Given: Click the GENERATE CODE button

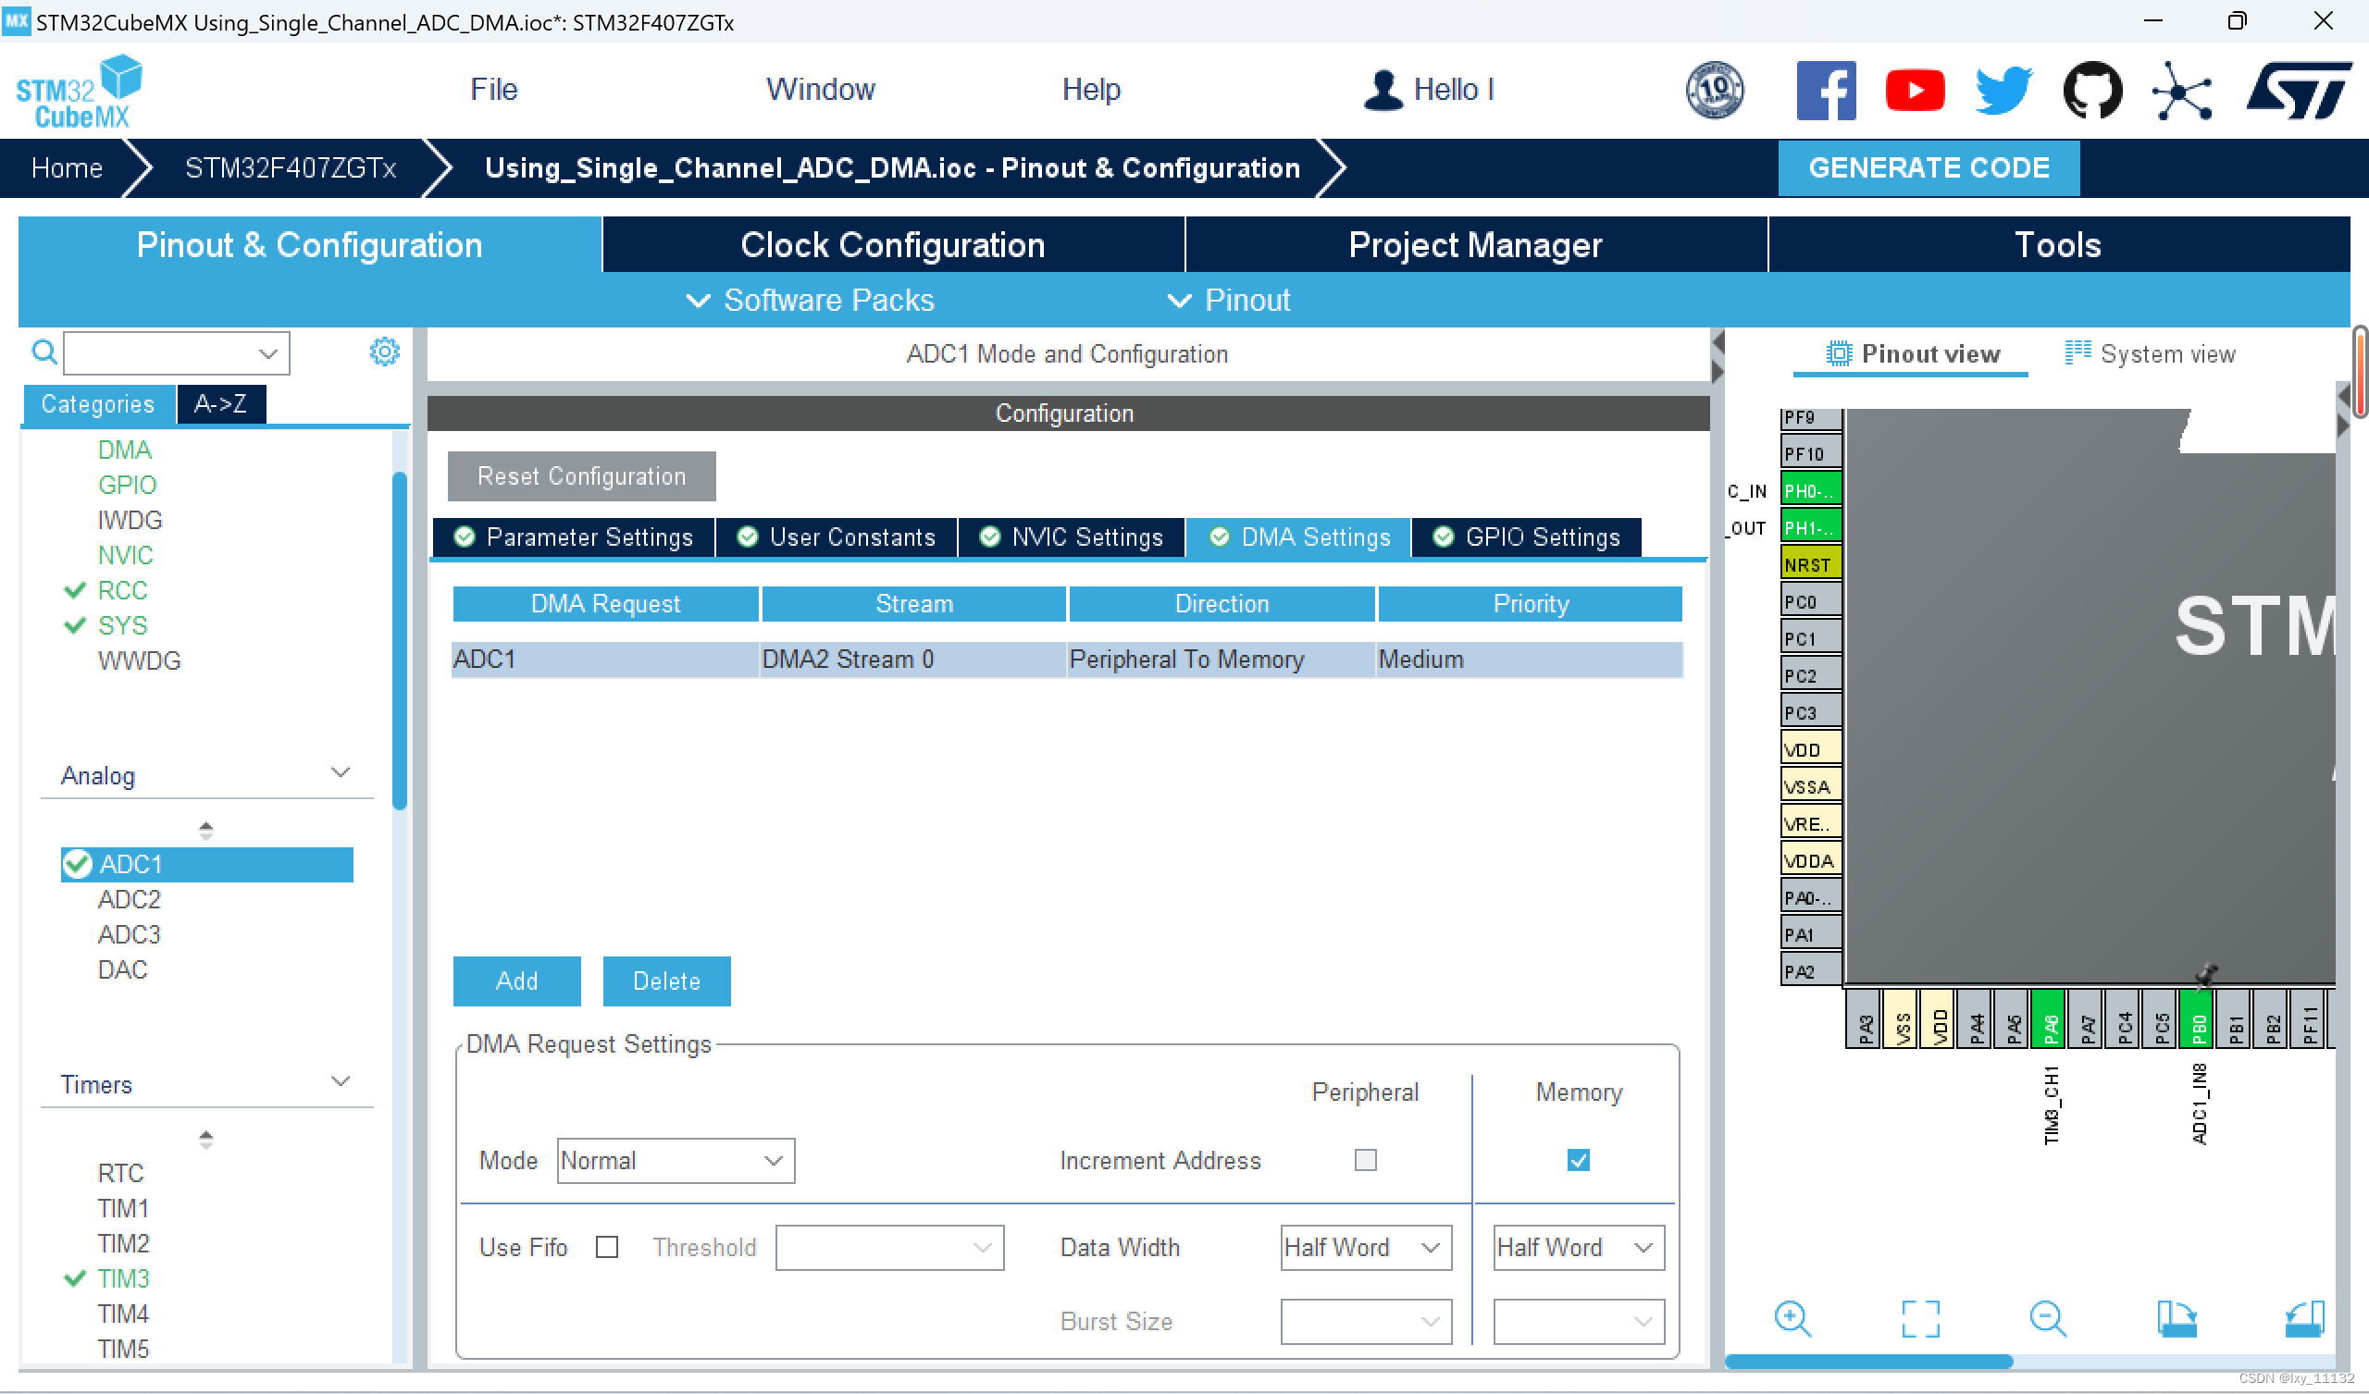Looking at the screenshot, I should pos(1928,168).
